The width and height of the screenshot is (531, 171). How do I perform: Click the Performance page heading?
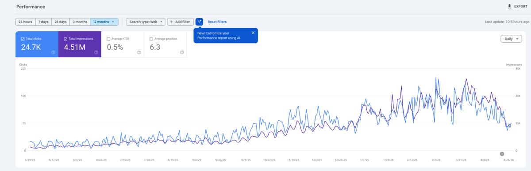click(31, 7)
